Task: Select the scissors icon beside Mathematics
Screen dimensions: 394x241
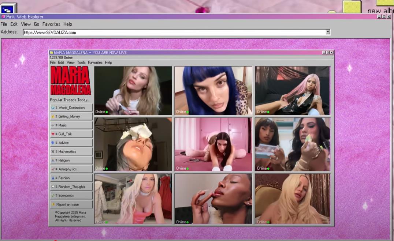Action: coord(53,151)
